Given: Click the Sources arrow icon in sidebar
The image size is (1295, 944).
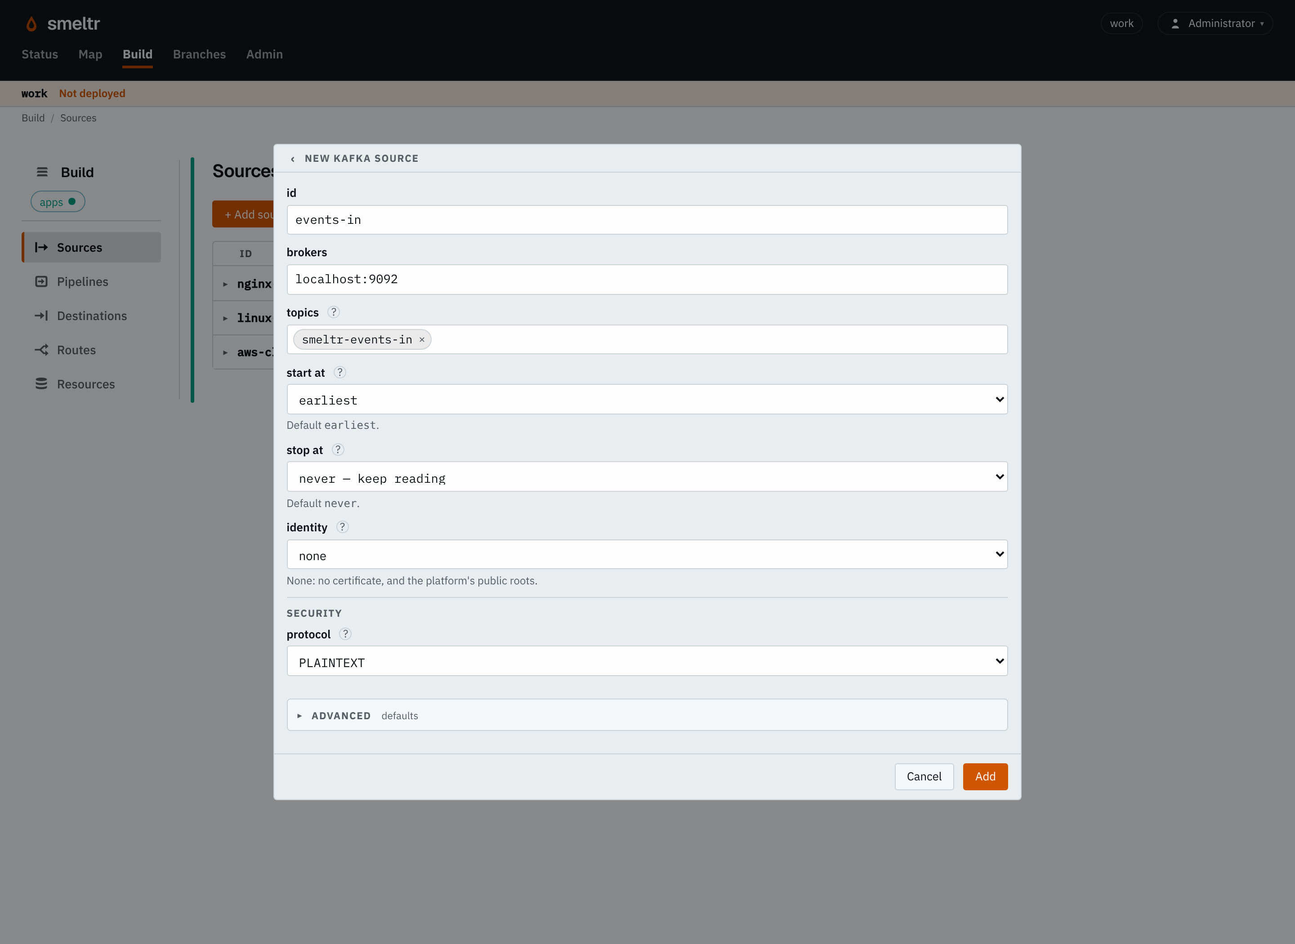Looking at the screenshot, I should coord(41,247).
